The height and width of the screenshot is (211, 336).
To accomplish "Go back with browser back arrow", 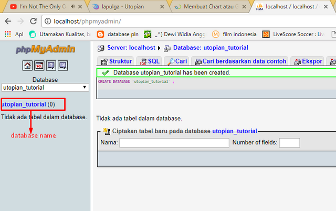I will tap(8, 21).
